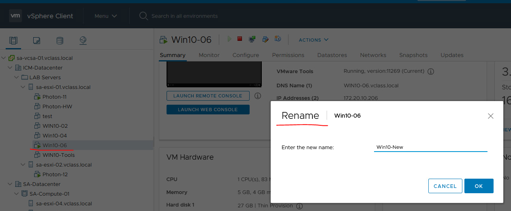Screen dimensions: 511x211
Task: Click the VM console preview thumbnail
Action: 214,75
